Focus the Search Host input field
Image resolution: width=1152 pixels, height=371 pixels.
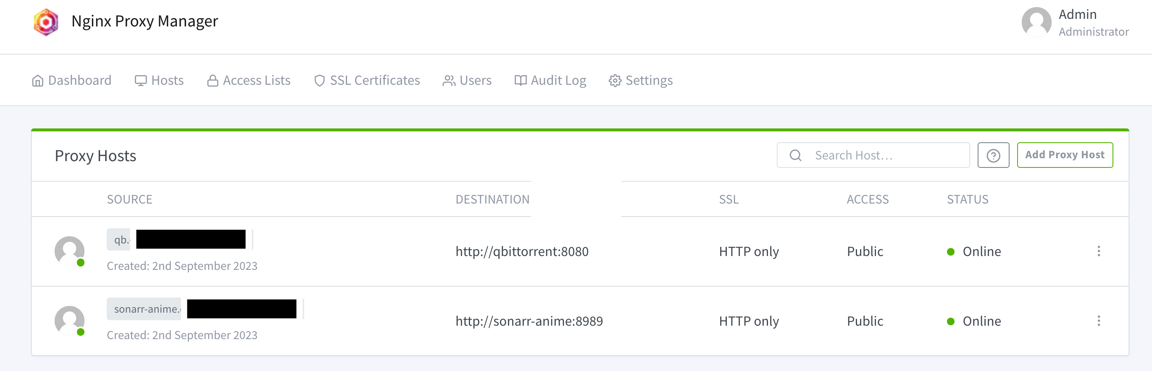point(873,155)
